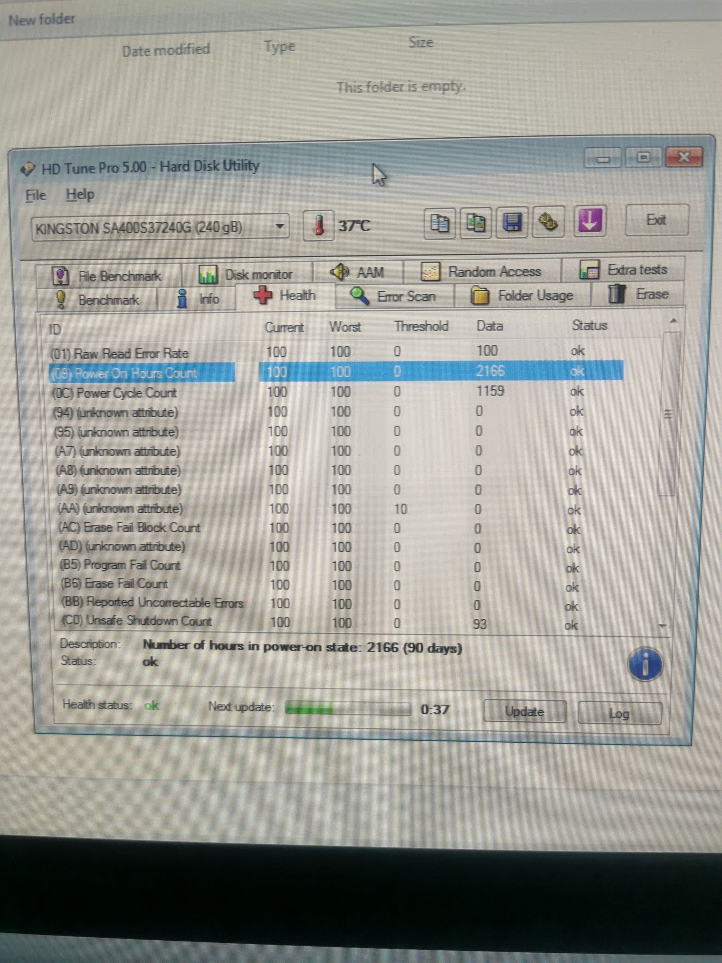Select the Power On Hours Count row

(336, 372)
